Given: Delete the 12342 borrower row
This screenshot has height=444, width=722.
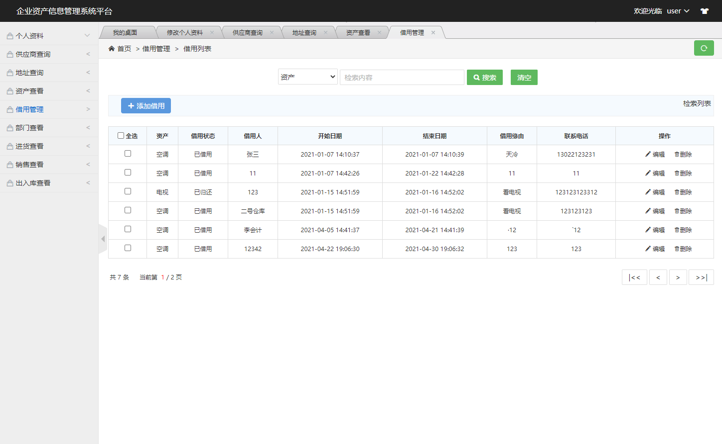Looking at the screenshot, I should pyautogui.click(x=683, y=249).
